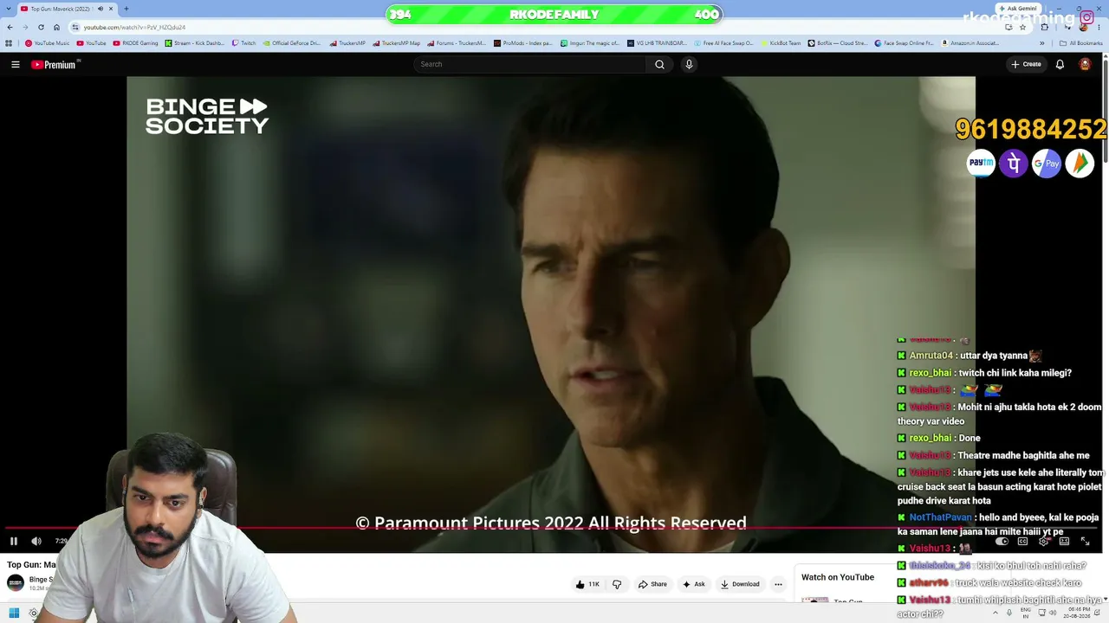Go to YouTube Premium home logo
The image size is (1109, 623).
point(55,64)
